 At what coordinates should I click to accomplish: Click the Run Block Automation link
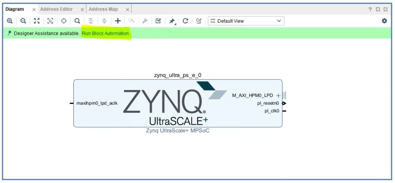point(105,33)
